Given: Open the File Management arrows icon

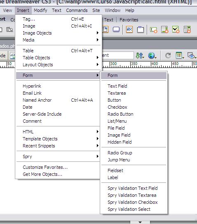Looking at the screenshot, I should pyautogui.click(x=140, y=56).
